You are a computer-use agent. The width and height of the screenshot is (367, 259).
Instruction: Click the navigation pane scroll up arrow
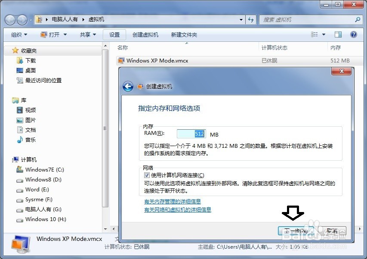pyautogui.click(x=105, y=46)
